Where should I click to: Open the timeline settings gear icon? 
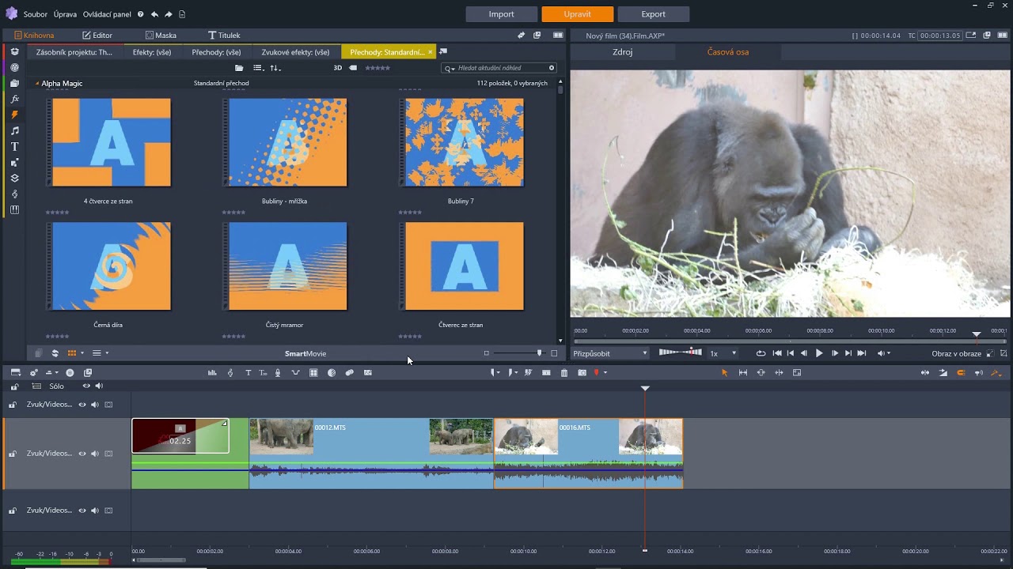coord(34,372)
